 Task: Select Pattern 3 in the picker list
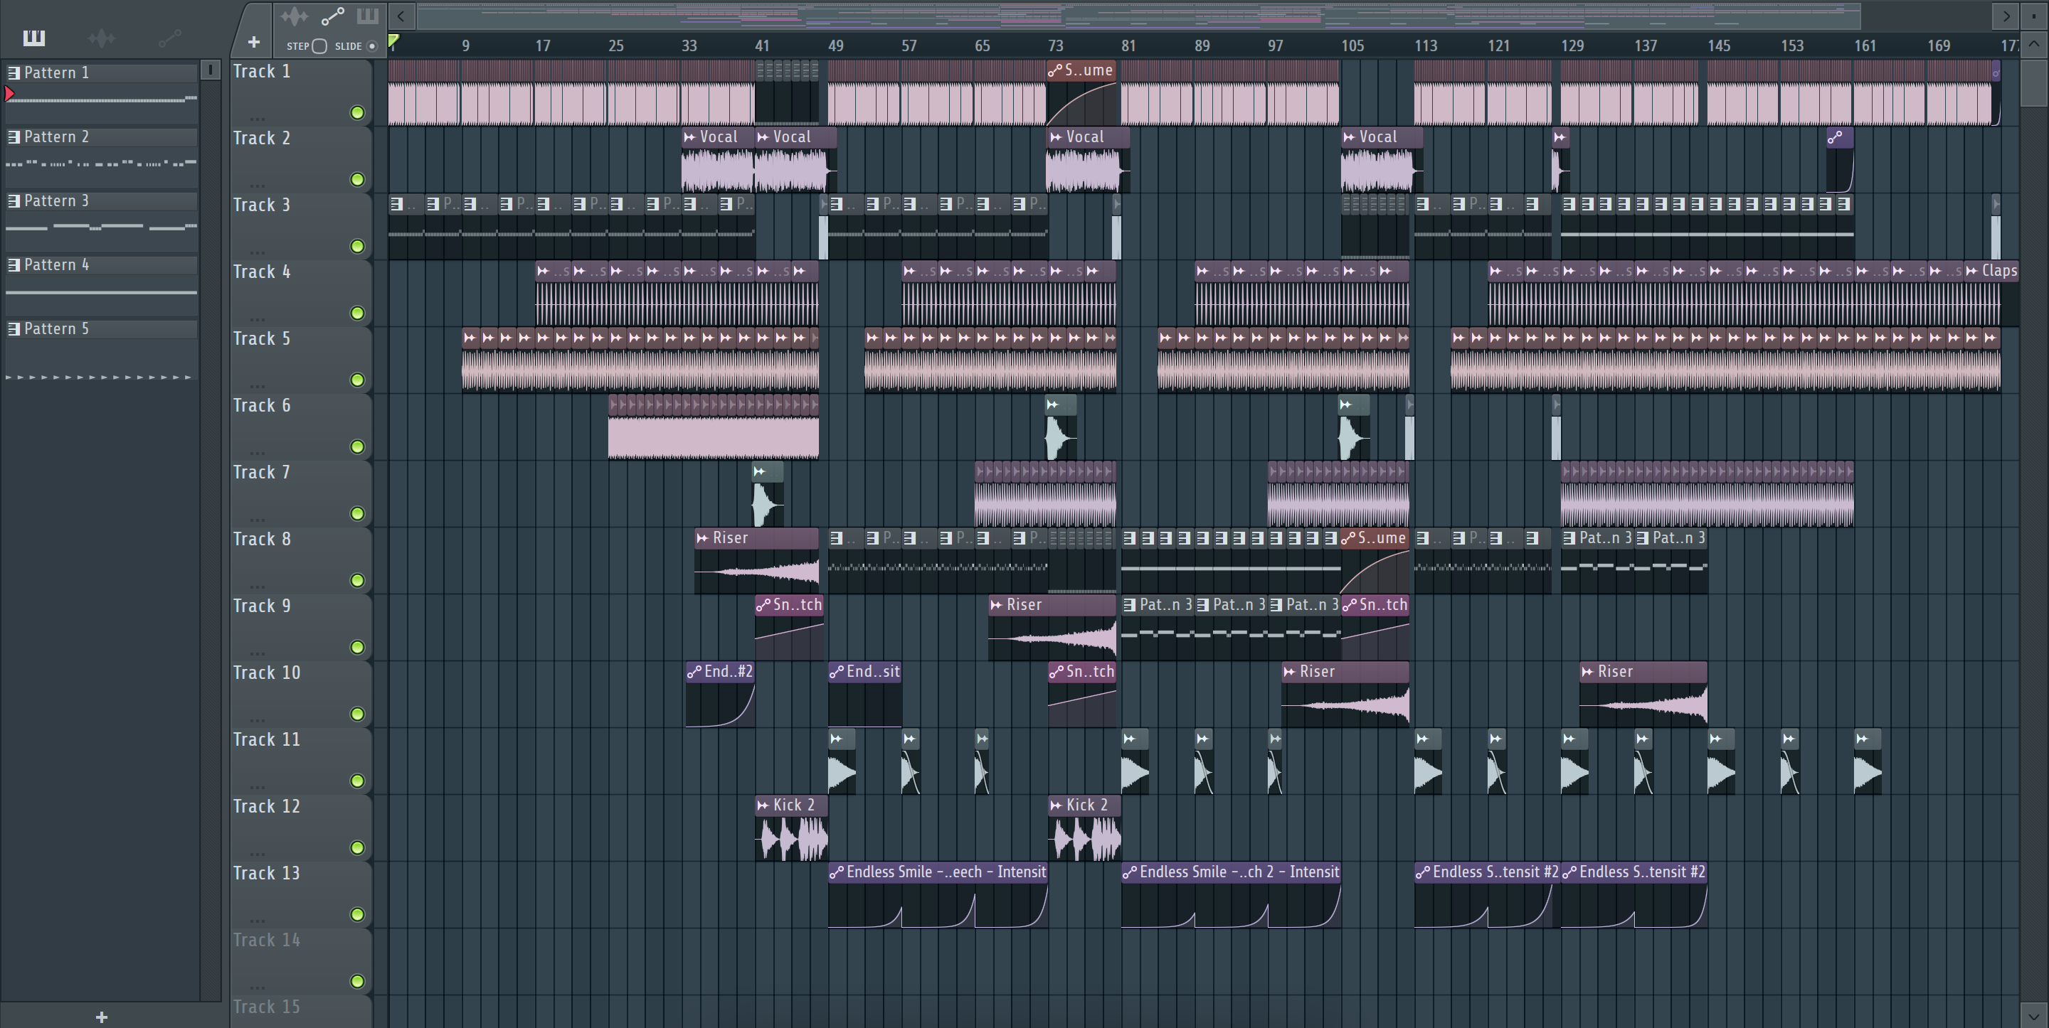102,200
